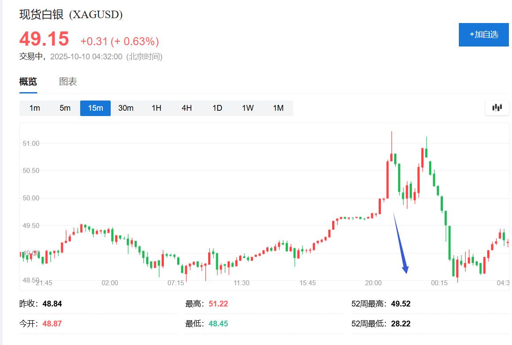Click the 最低 value 48.45

[x=218, y=324]
